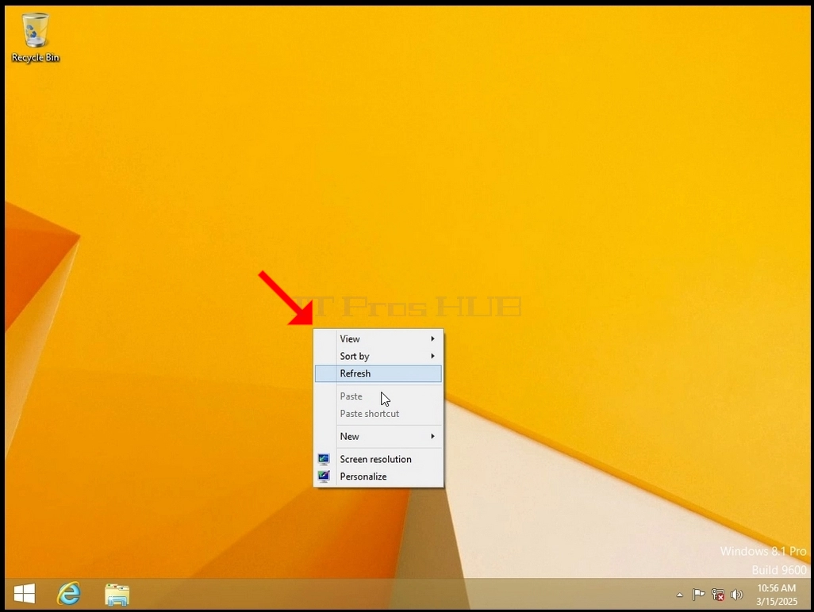The image size is (814, 612).
Task: Select Screen resolution menu entry
Action: point(378,459)
